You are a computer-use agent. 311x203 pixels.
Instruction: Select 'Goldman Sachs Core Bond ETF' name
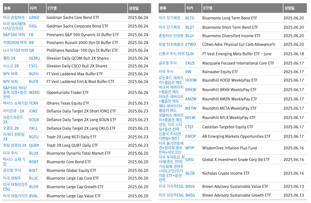coord(73,17)
